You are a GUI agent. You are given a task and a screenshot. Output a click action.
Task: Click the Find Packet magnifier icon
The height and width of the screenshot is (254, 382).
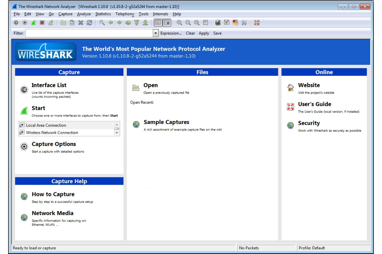102,23
